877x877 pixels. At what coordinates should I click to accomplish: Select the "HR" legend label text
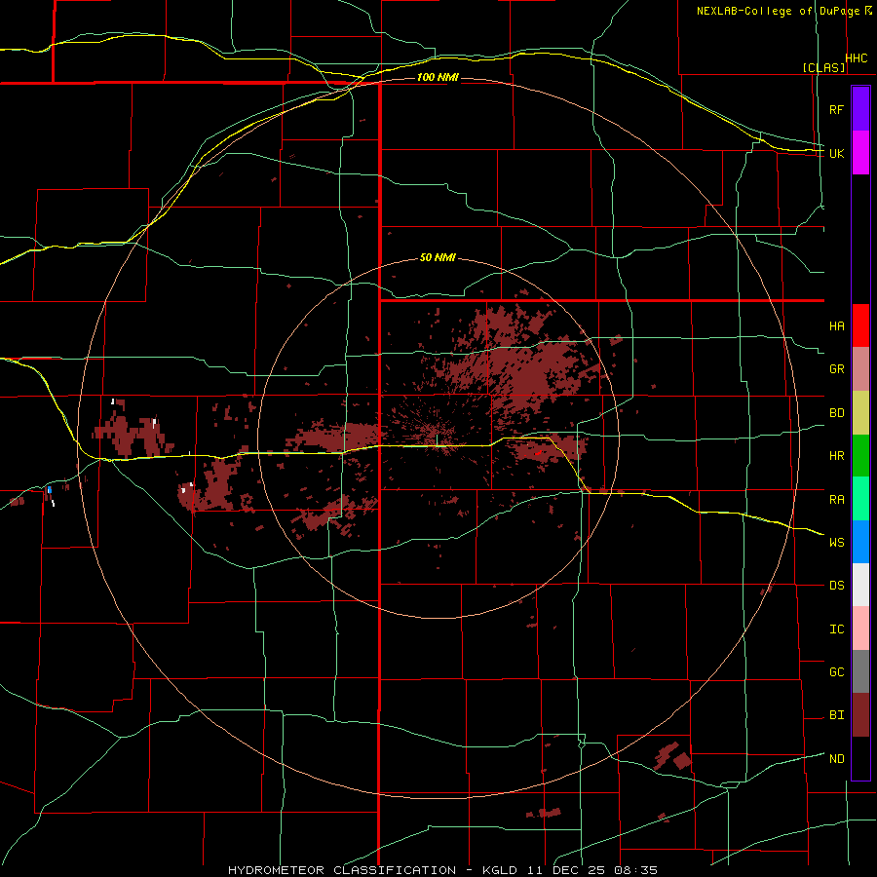(x=836, y=456)
